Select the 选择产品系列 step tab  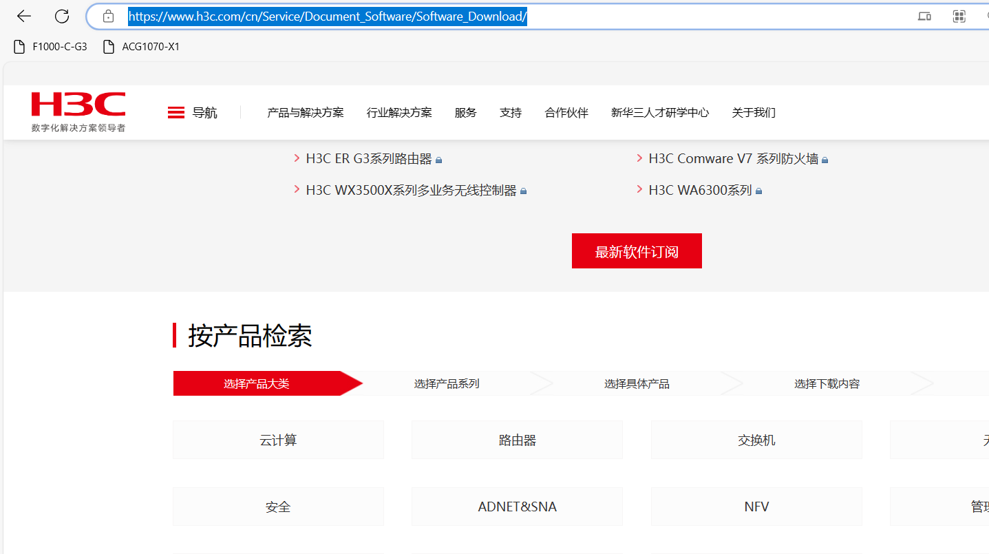tap(447, 383)
